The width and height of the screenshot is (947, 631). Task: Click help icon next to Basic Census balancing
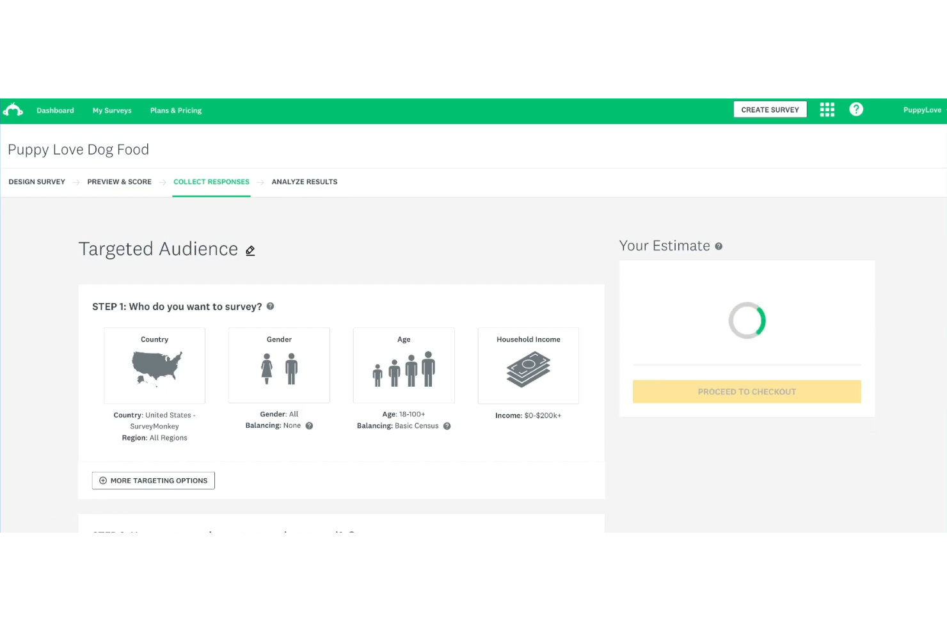tap(447, 426)
